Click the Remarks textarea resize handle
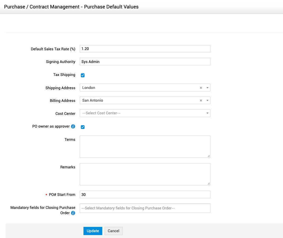This screenshot has width=283, height=238. point(209,184)
